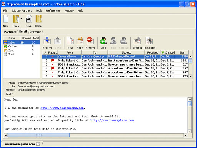The width and height of the screenshot is (197, 148).
Task: Open email Templates
Action: click(149, 41)
